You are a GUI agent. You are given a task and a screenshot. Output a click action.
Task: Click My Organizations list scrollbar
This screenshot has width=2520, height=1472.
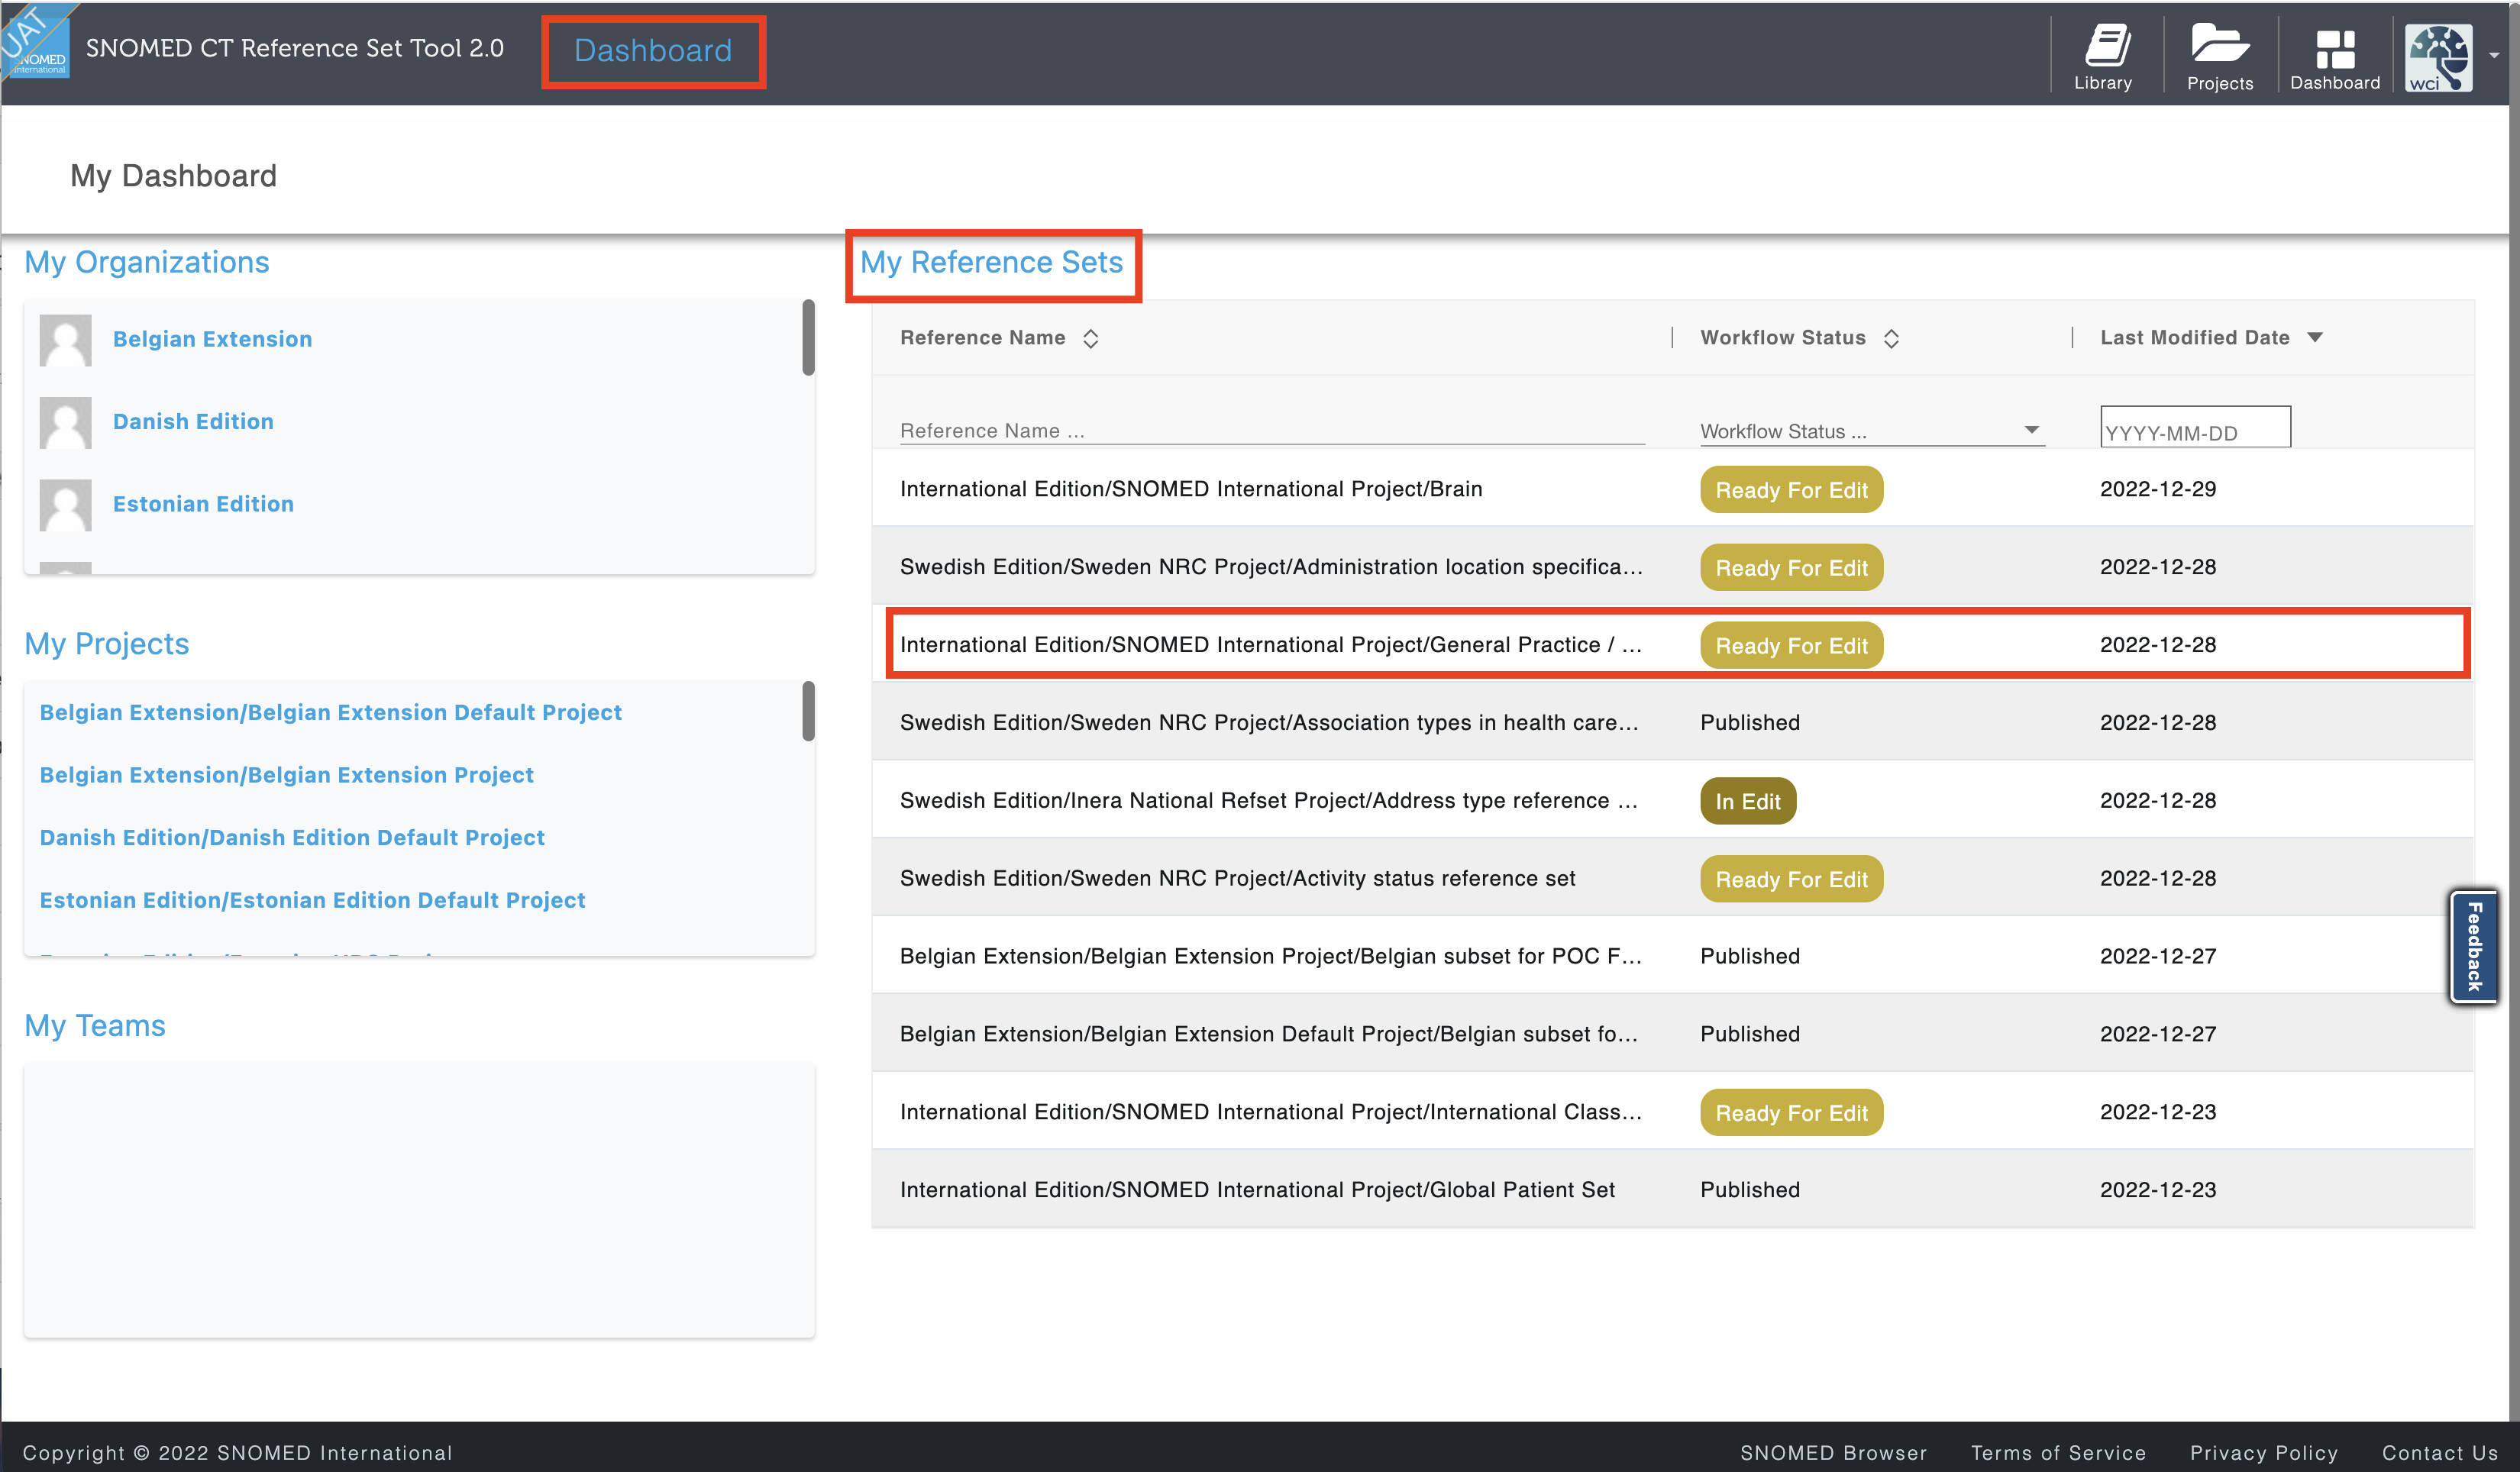808,338
